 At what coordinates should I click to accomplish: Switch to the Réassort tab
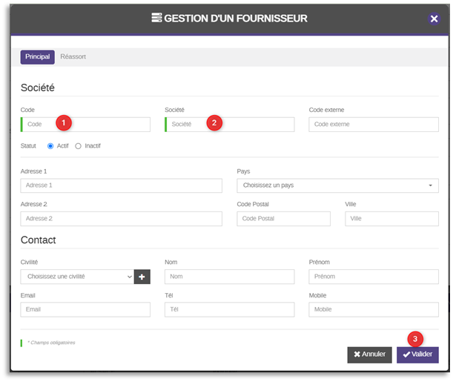pos(73,57)
